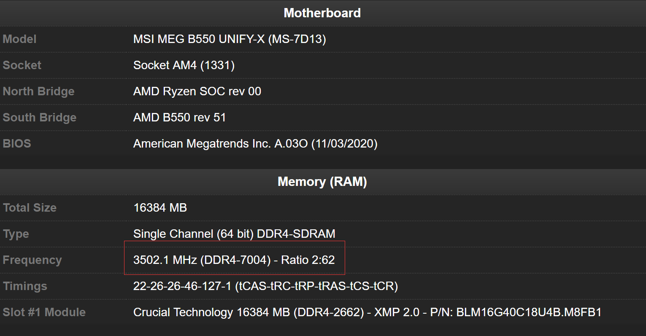
Task: Select the Model row label
Action: pyautogui.click(x=19, y=39)
